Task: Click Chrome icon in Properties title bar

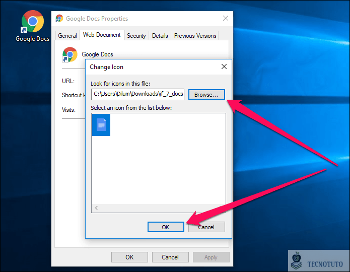Action: [59, 18]
